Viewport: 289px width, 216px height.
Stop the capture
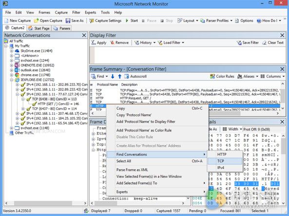point(167,21)
